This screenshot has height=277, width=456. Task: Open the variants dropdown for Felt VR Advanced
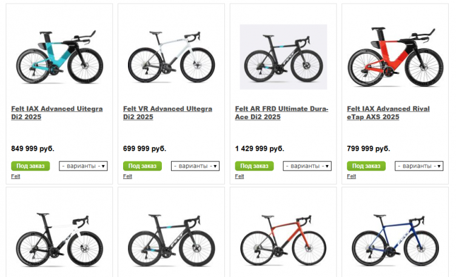point(195,166)
